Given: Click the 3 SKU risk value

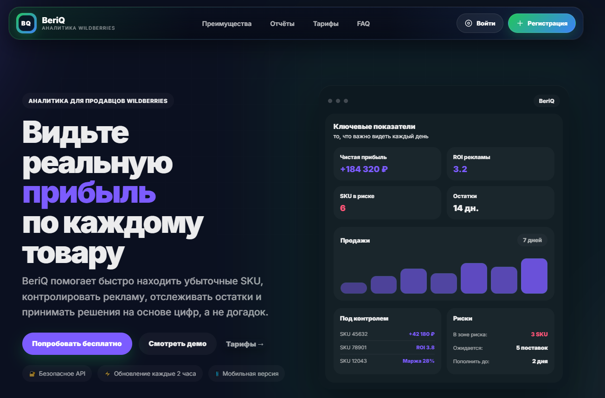Looking at the screenshot, I should point(540,334).
